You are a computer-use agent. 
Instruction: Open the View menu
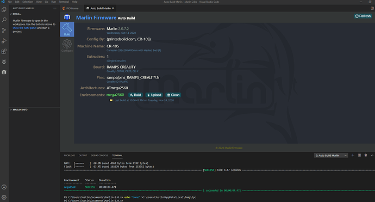[39, 2]
